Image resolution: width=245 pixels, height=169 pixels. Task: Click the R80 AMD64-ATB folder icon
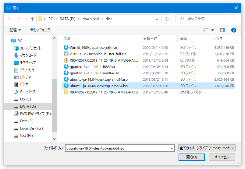pyautogui.click(x=66, y=92)
